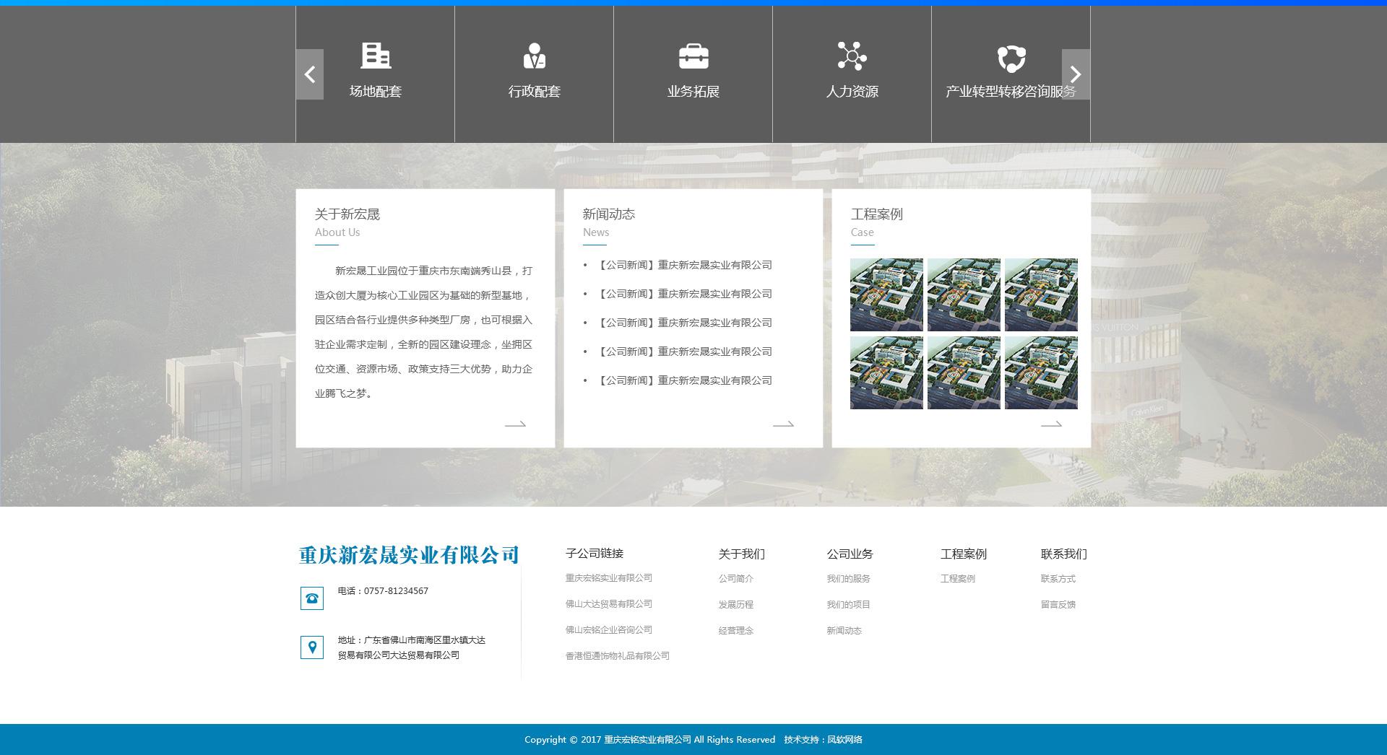Advance services carousel with right arrow
The width and height of the screenshot is (1387, 755).
(1075, 74)
